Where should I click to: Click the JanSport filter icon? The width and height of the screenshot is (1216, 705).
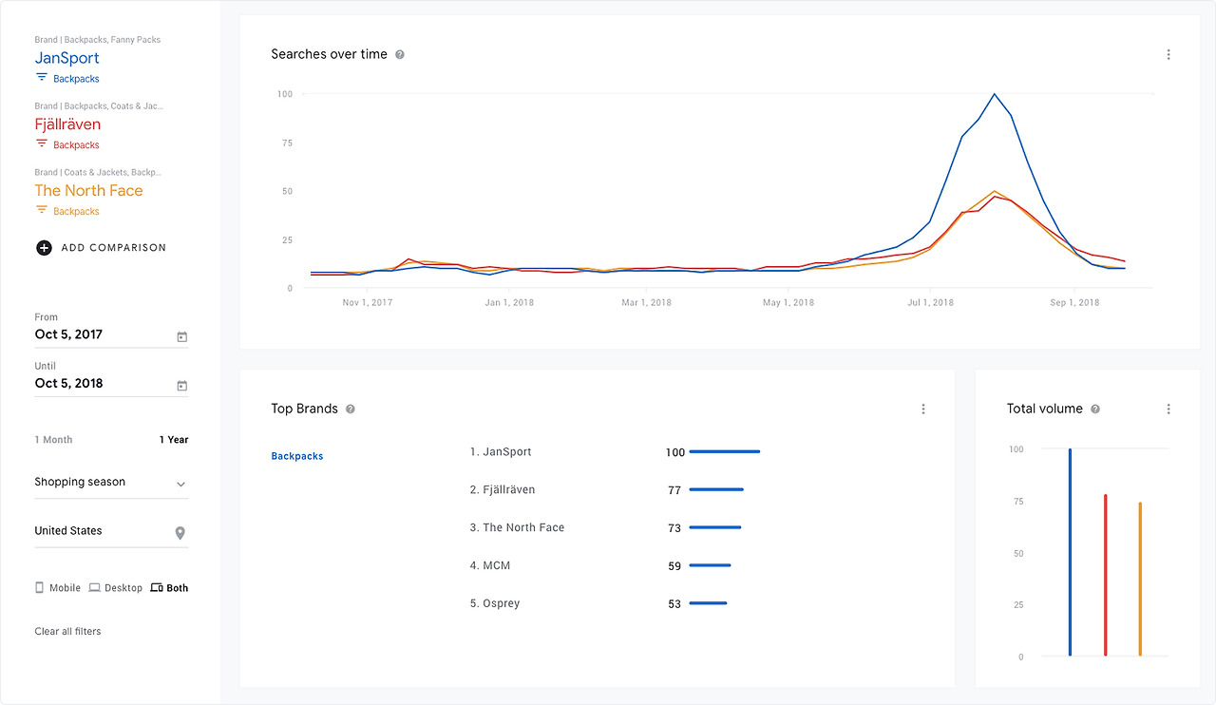(42, 78)
